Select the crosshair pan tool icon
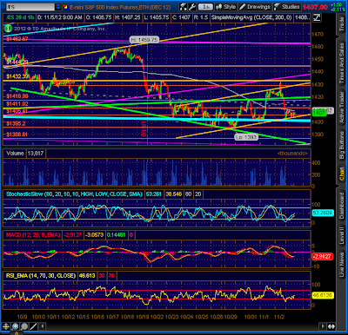Screen dimensions: 348x335 coord(6,326)
